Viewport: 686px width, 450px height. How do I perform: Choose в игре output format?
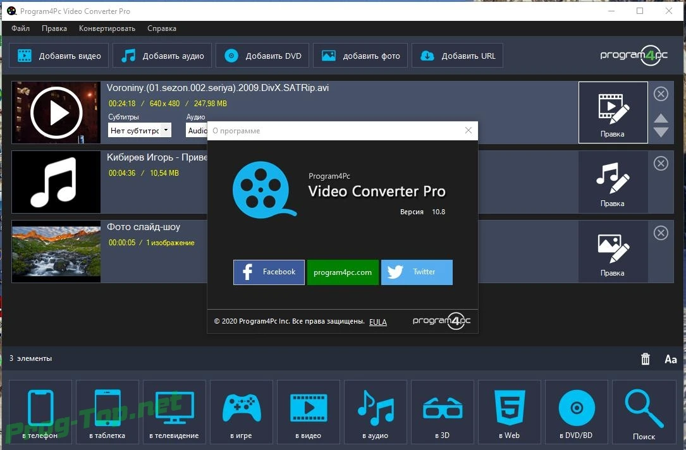[x=241, y=412]
